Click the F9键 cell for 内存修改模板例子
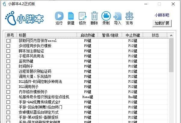181x123 pixels. coord(87,92)
